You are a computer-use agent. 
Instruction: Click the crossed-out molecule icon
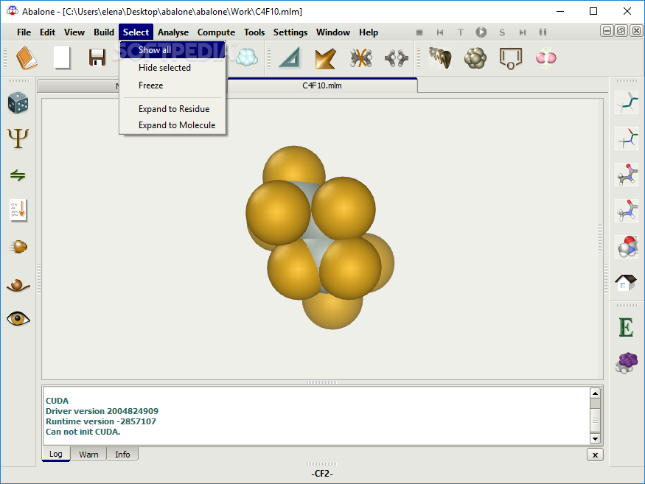[x=361, y=57]
